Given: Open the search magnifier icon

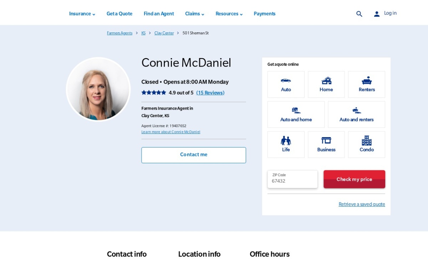Looking at the screenshot, I should pyautogui.click(x=359, y=14).
